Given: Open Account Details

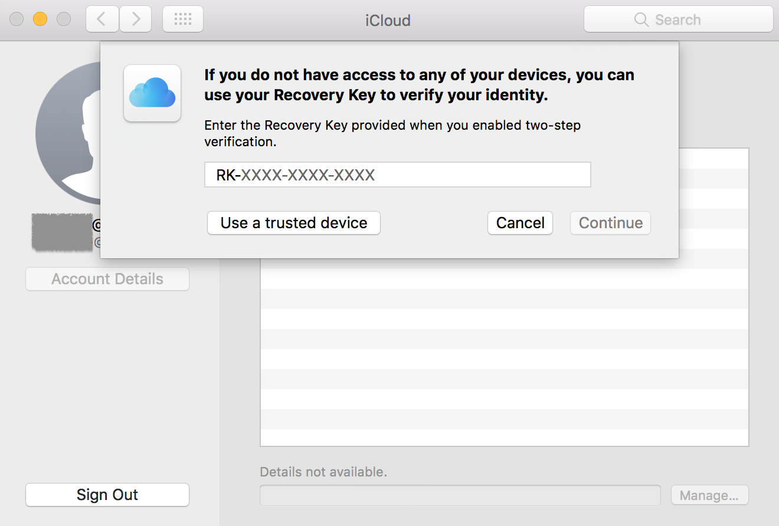Looking at the screenshot, I should [x=107, y=279].
